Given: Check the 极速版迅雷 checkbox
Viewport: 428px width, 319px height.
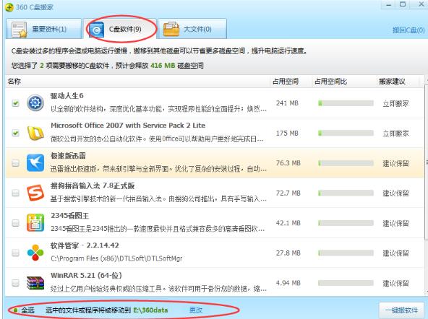Looking at the screenshot, I should tap(16, 163).
